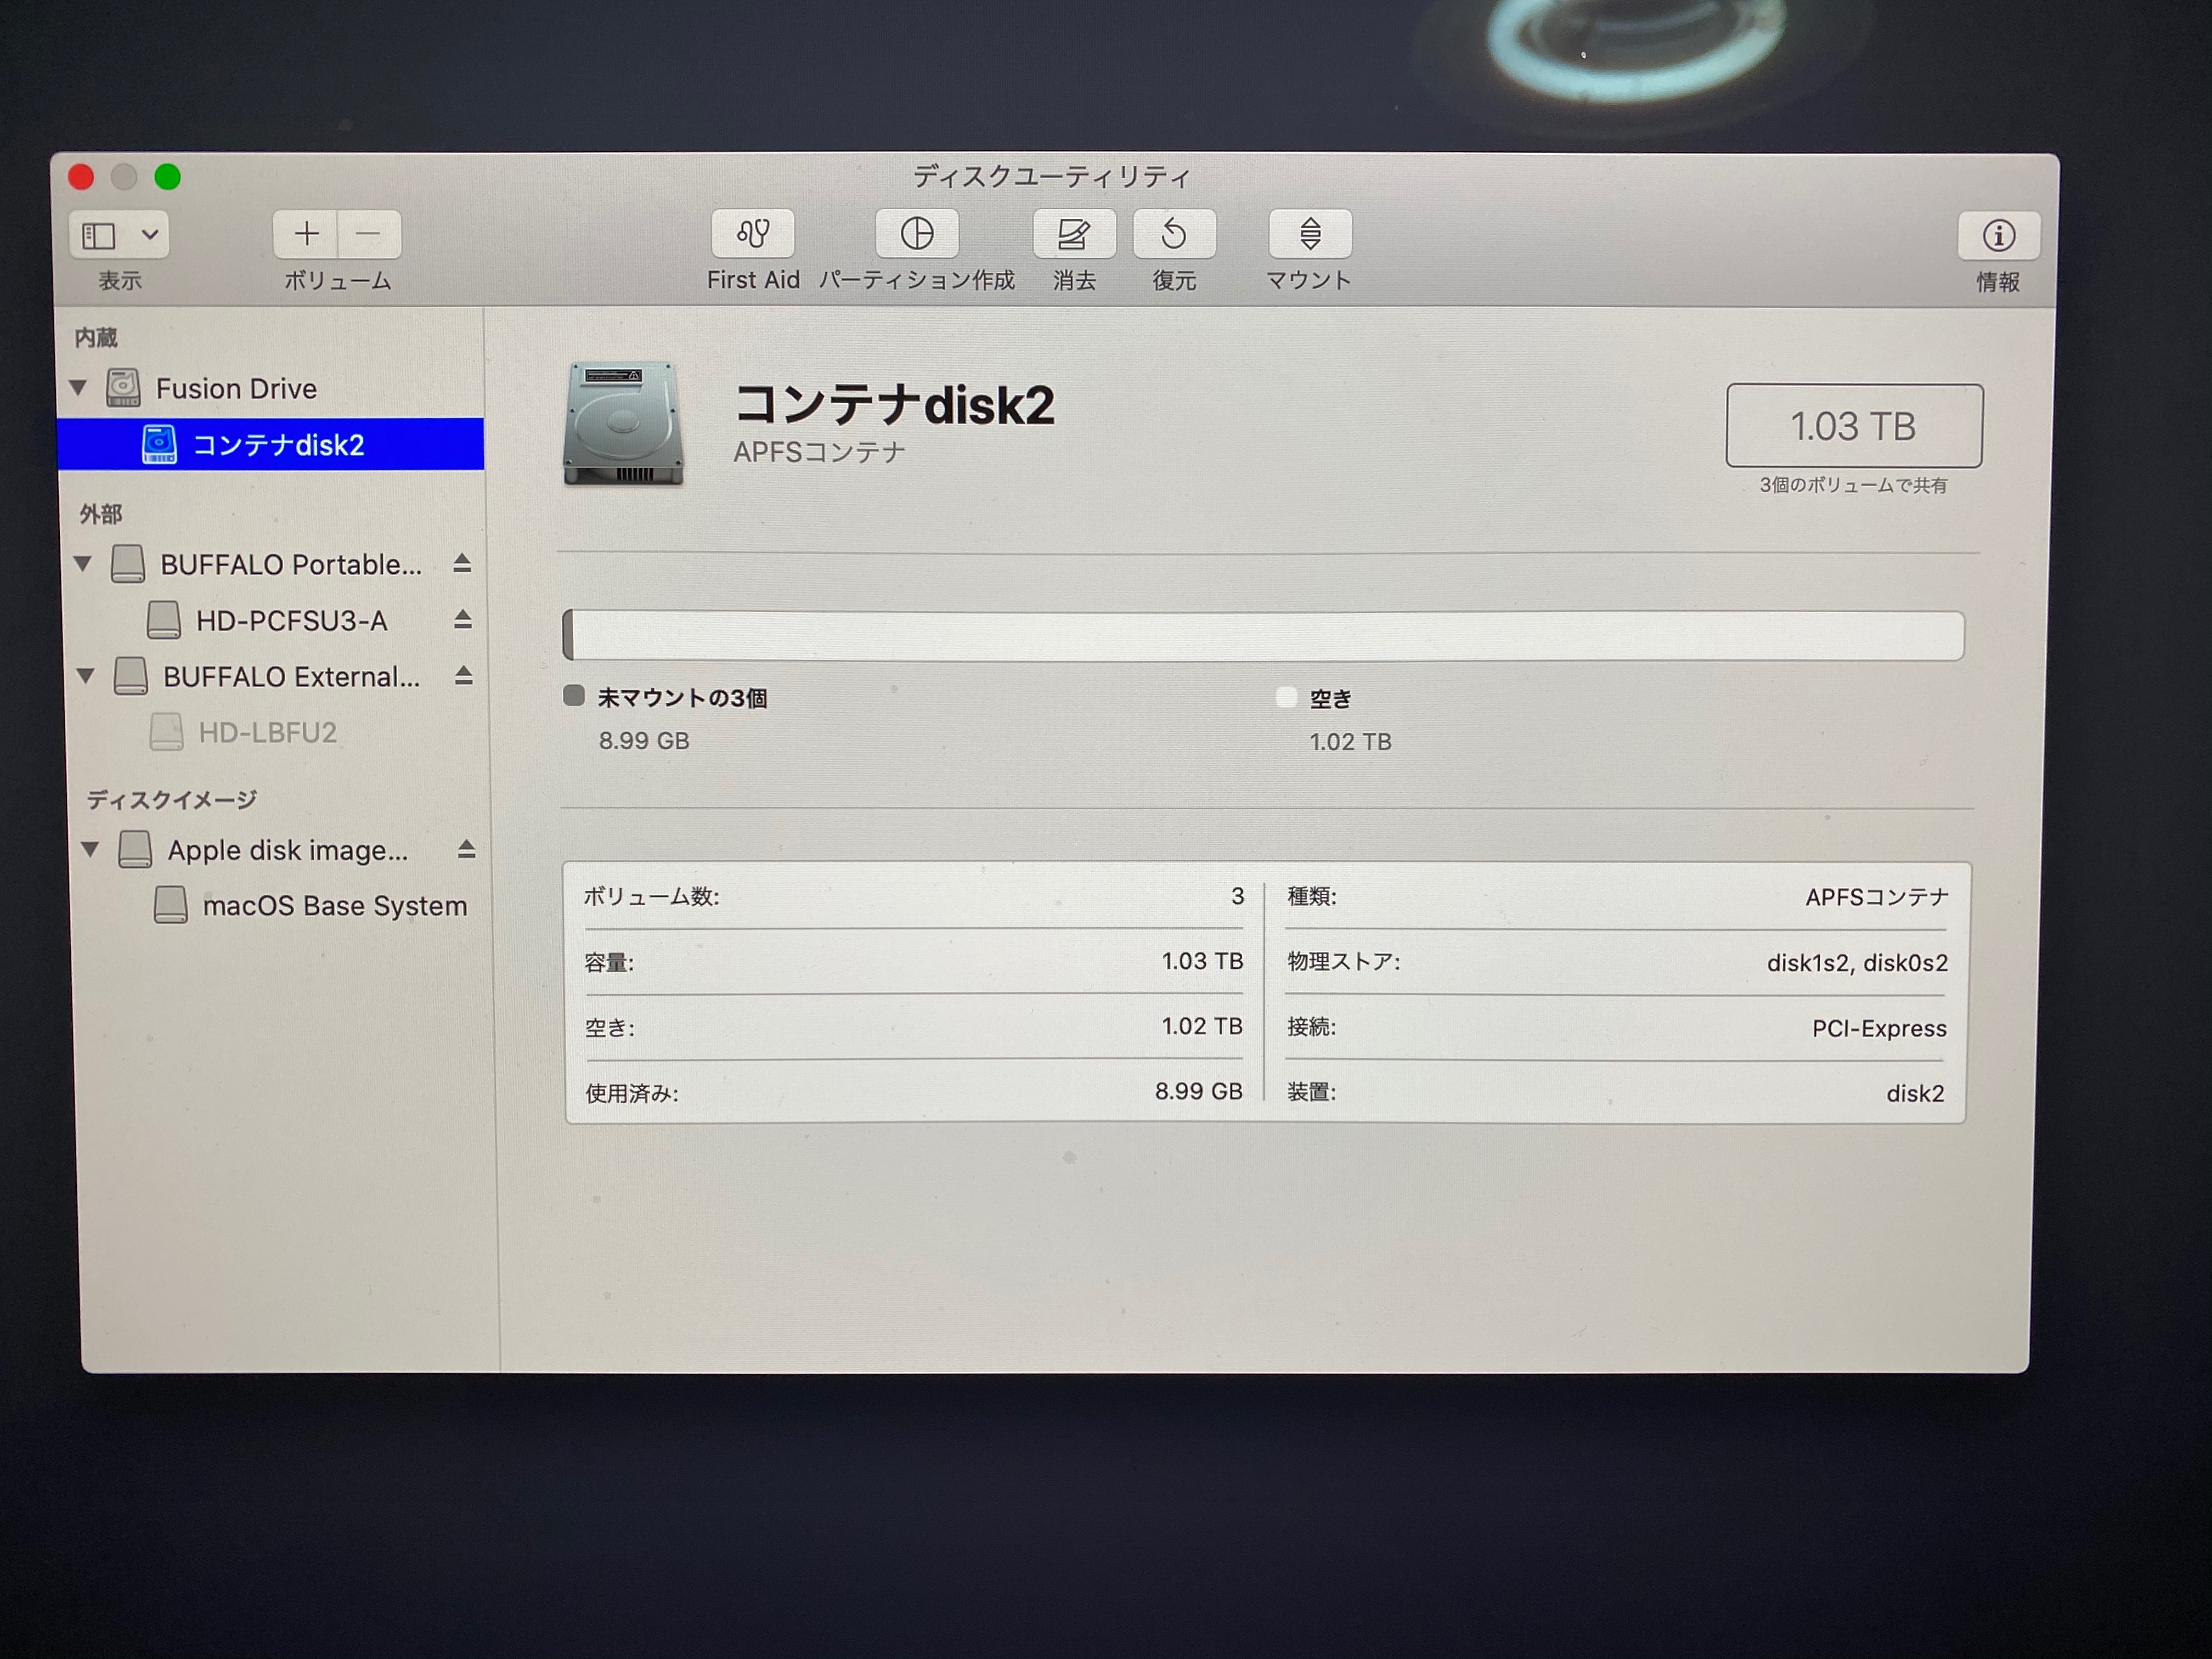Image resolution: width=2212 pixels, height=1659 pixels.
Task: Click the Restore (復元) toolbar icon
Action: coord(1173,234)
